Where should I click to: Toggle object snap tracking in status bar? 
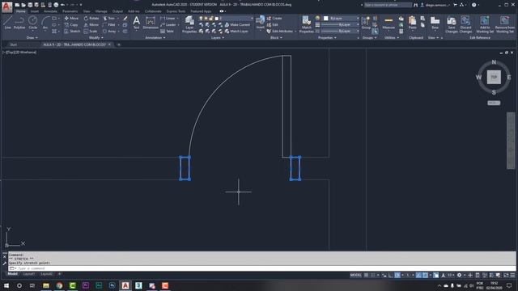pyautogui.click(x=418, y=275)
